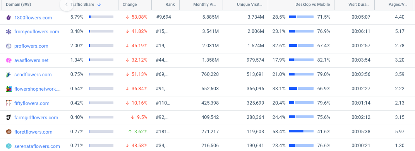Sort by Desktop vs Mobile column header
Image resolution: width=415 pixels, height=151 pixels.
click(x=312, y=5)
